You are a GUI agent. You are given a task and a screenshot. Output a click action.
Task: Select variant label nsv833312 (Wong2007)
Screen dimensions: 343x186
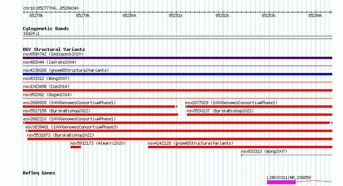coord(46,78)
